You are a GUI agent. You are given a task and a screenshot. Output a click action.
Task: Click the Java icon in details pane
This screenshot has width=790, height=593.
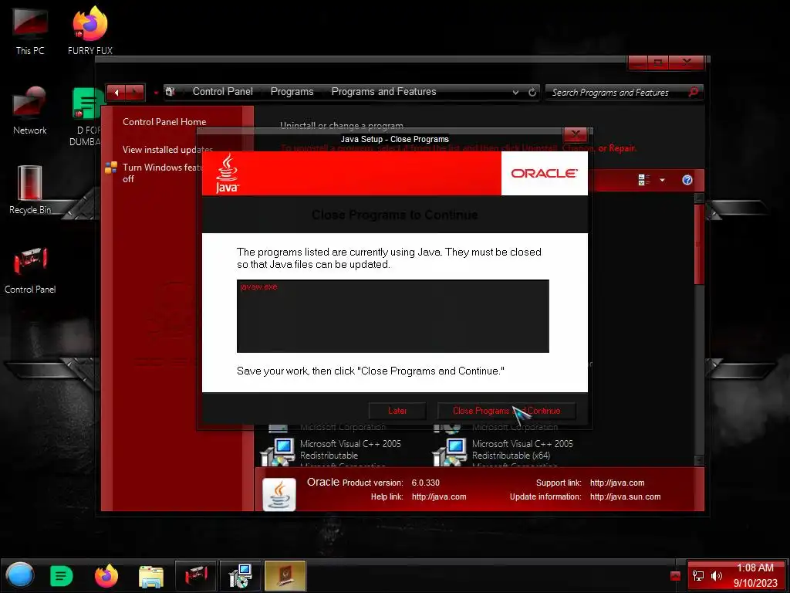pos(279,494)
